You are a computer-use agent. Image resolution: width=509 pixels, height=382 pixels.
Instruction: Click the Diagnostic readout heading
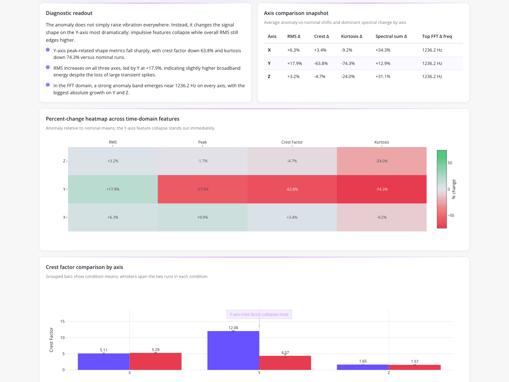(69, 13)
